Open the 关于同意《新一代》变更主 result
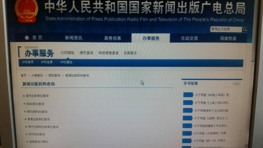 coord(210,141)
